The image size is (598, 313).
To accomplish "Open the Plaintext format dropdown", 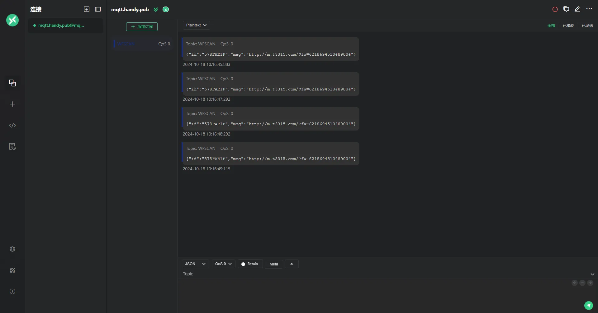I will click(x=196, y=25).
